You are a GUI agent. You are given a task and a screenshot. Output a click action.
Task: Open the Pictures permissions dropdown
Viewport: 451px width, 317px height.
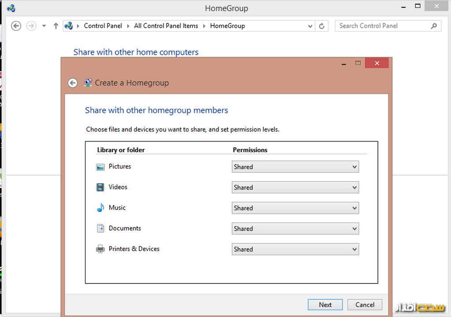tap(295, 167)
